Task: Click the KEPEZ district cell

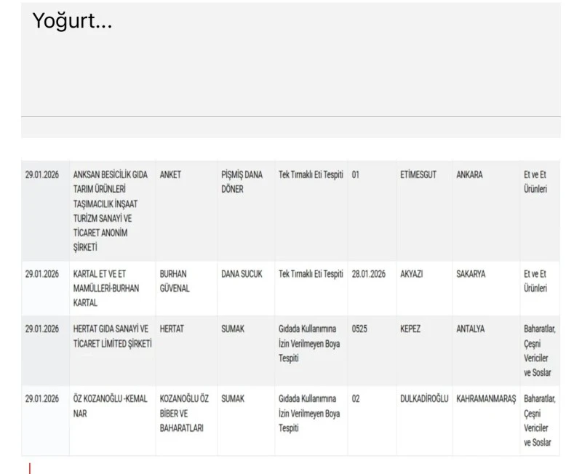Action: click(410, 329)
